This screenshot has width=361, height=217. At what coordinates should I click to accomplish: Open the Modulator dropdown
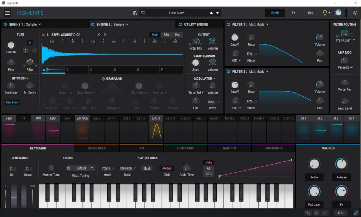pos(205,78)
